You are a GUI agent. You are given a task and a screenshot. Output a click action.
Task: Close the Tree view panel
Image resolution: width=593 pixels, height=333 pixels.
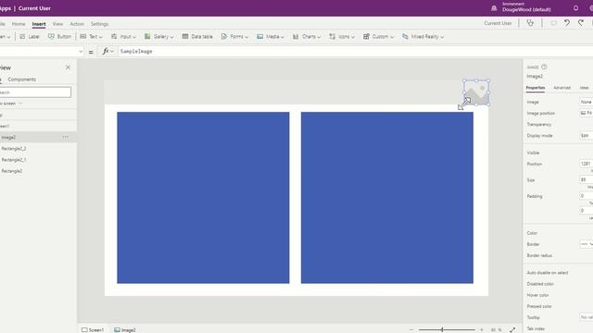click(68, 68)
